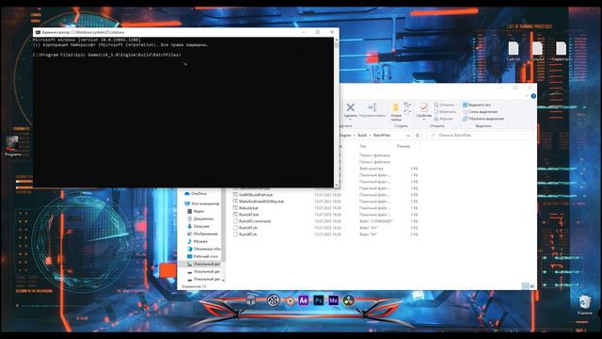Click Обратить выделение in Explorer ribbon
Screen dimensions: 602x339
click(x=483, y=119)
